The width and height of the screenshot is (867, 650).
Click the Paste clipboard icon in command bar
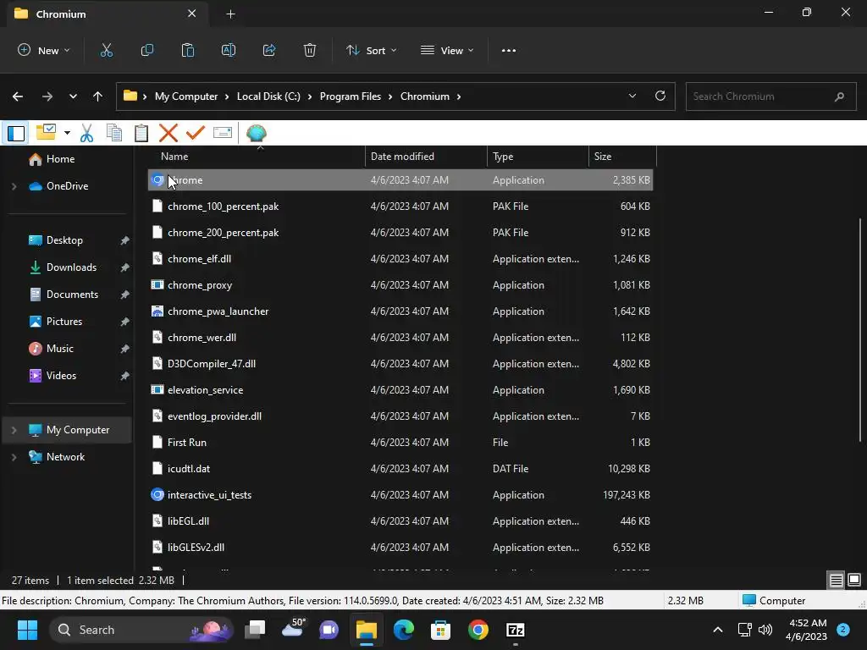click(x=188, y=50)
